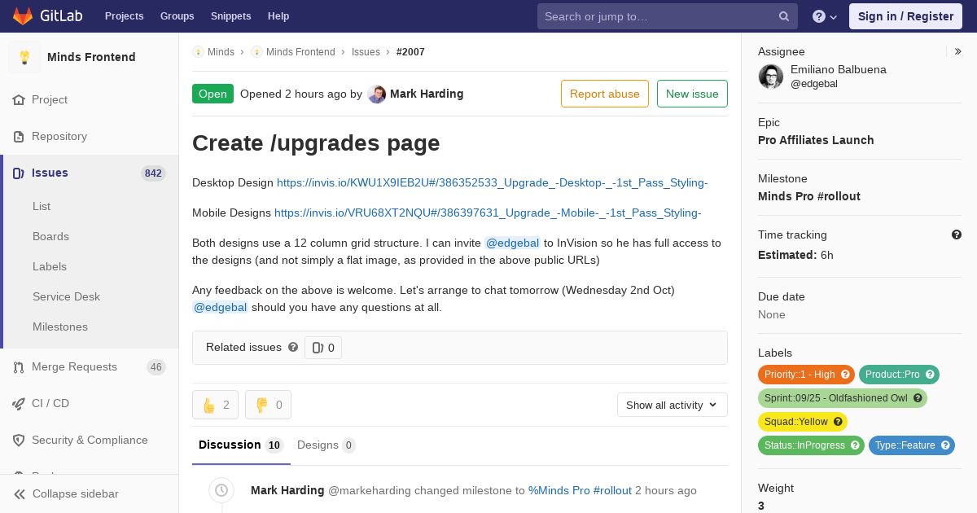Click Mark Harding's avatar next to the author name
This screenshot has height=513, width=977.
click(377, 94)
